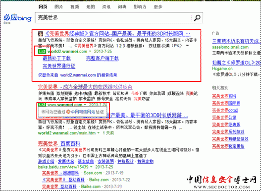Switch to the 图片 tab
261x191 pixels.
(59, 7)
